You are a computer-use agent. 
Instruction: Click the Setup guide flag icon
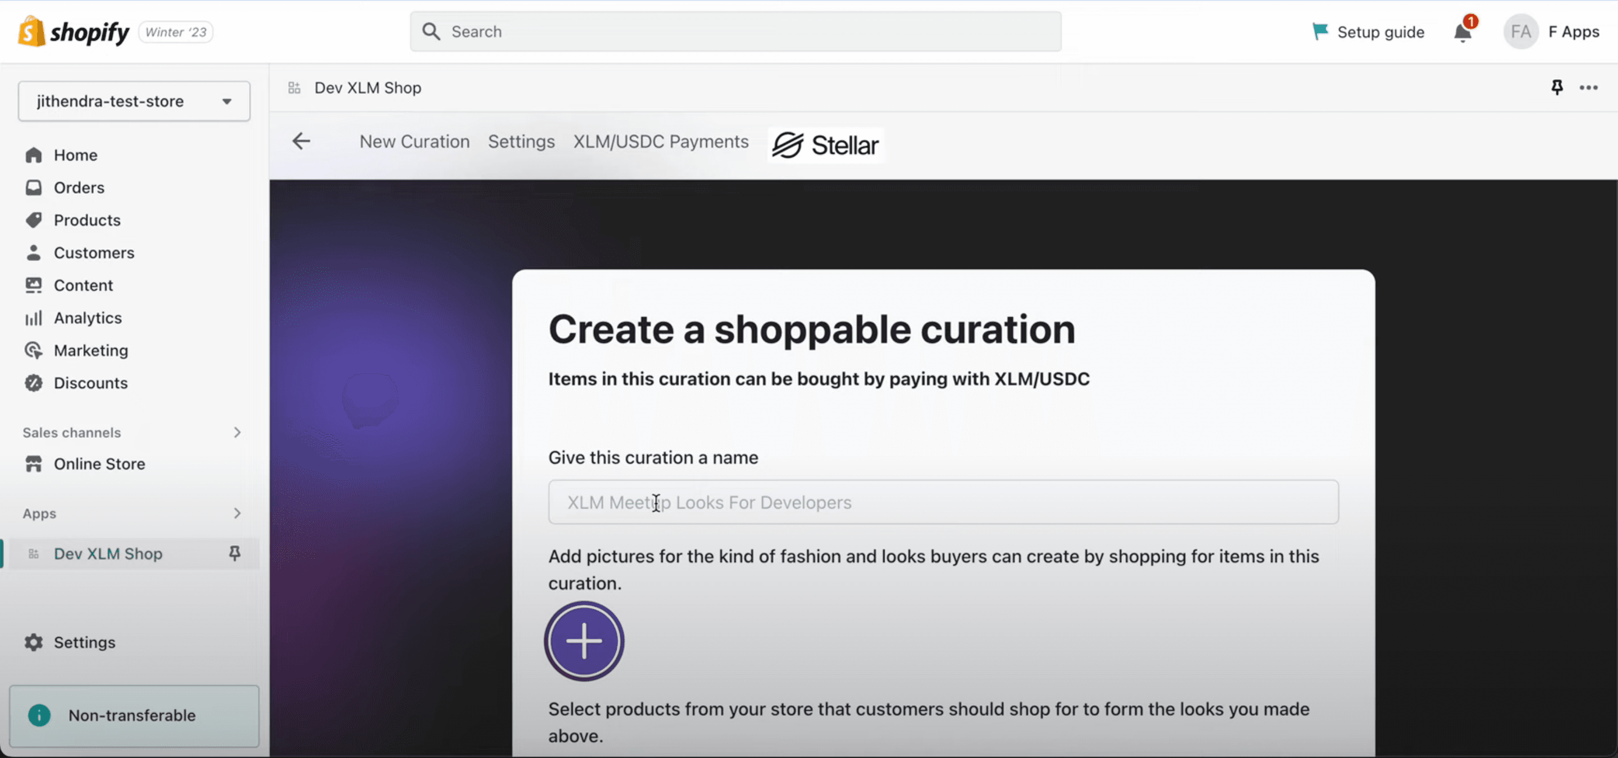tap(1320, 31)
